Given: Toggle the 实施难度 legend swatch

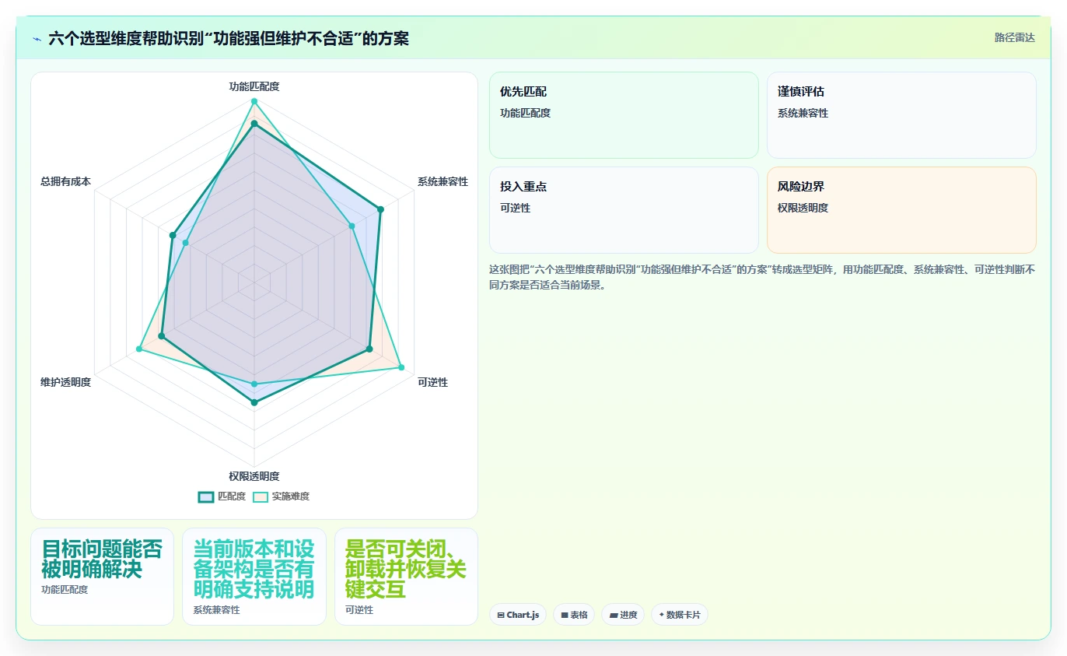Looking at the screenshot, I should 261,496.
